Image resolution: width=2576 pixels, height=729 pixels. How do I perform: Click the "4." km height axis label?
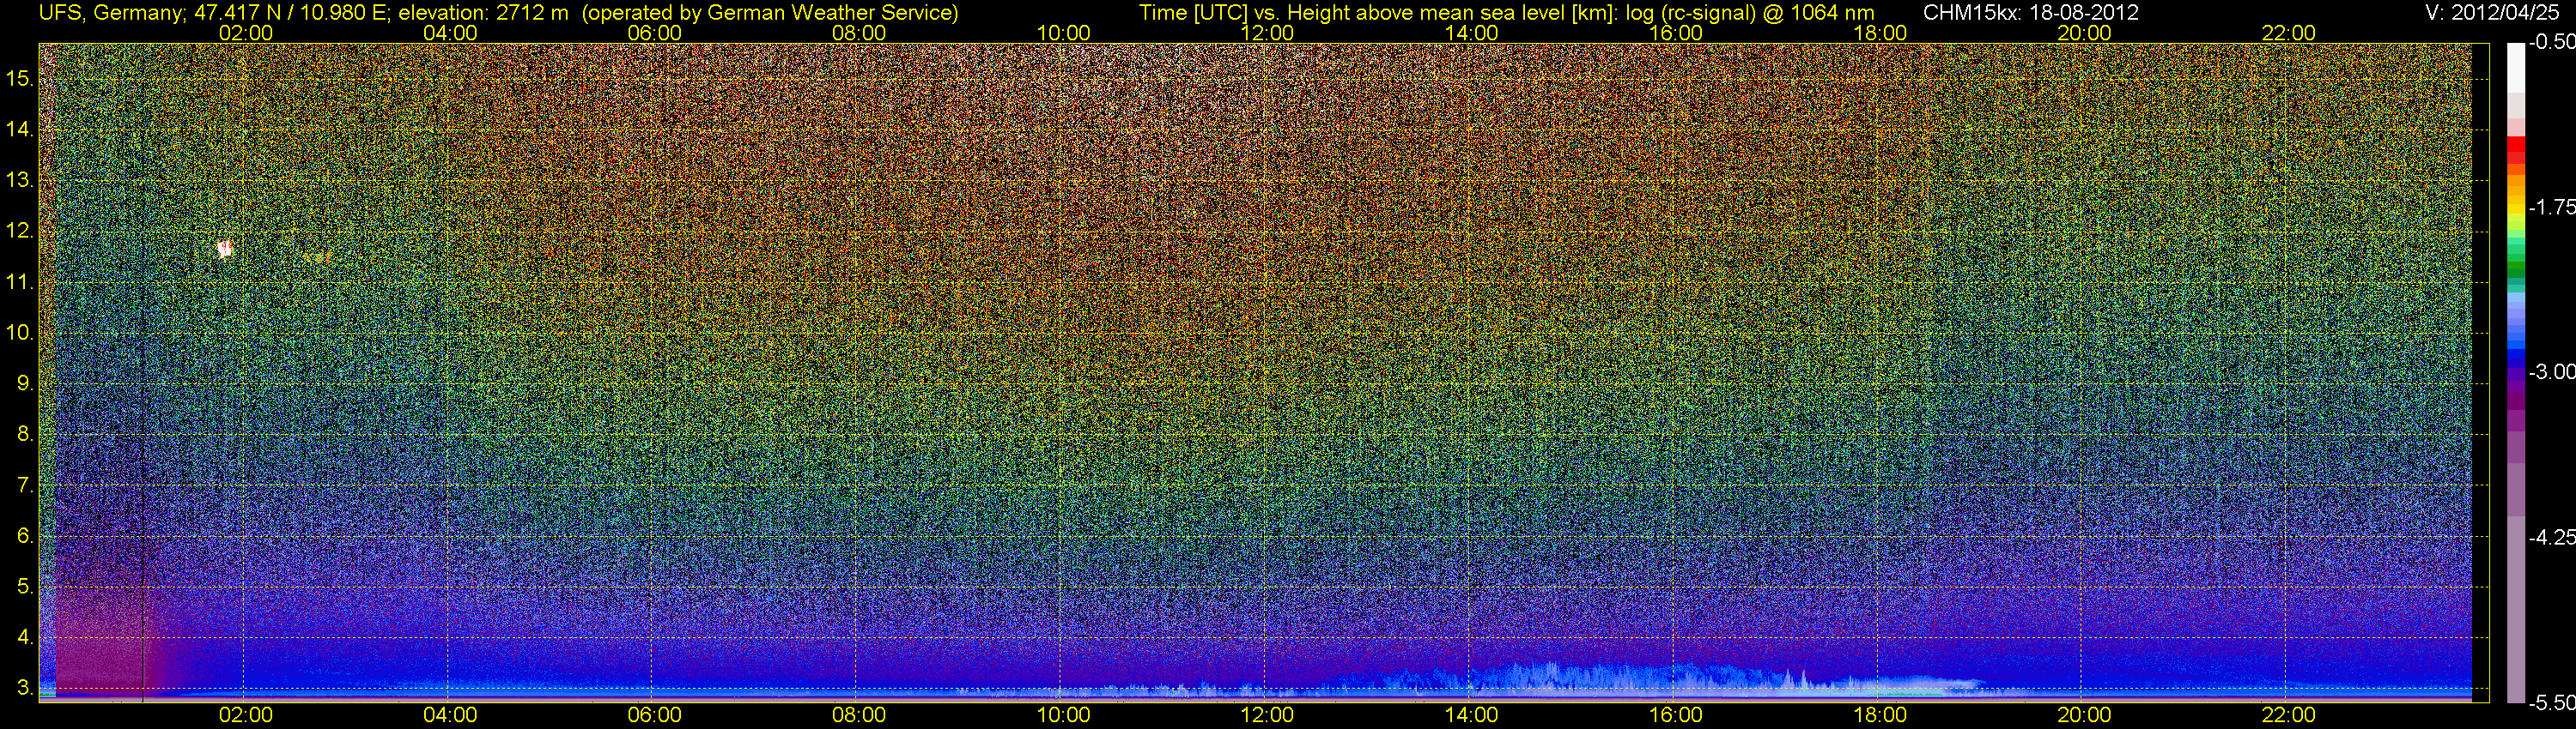[26, 636]
